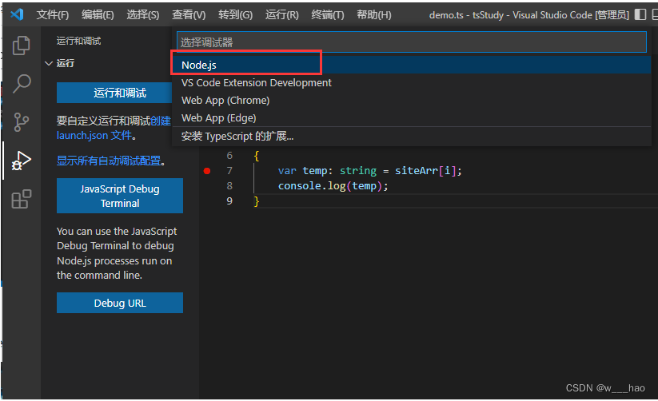Screen dimensions: 658x401
Task: Click 显示所有自动调试配置 link
Action: click(109, 161)
